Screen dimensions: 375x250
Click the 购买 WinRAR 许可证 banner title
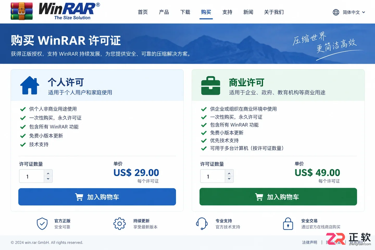tap(66, 41)
